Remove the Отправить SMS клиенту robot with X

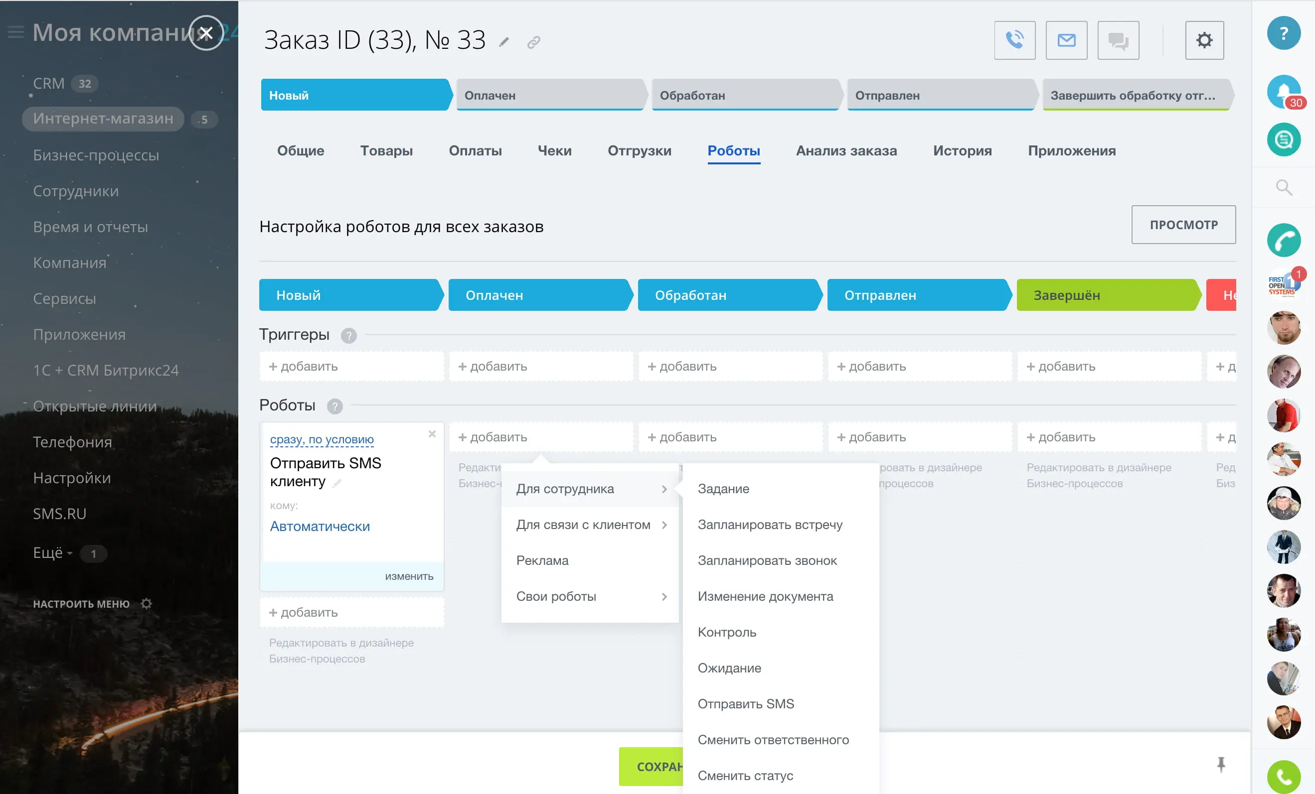coord(432,434)
